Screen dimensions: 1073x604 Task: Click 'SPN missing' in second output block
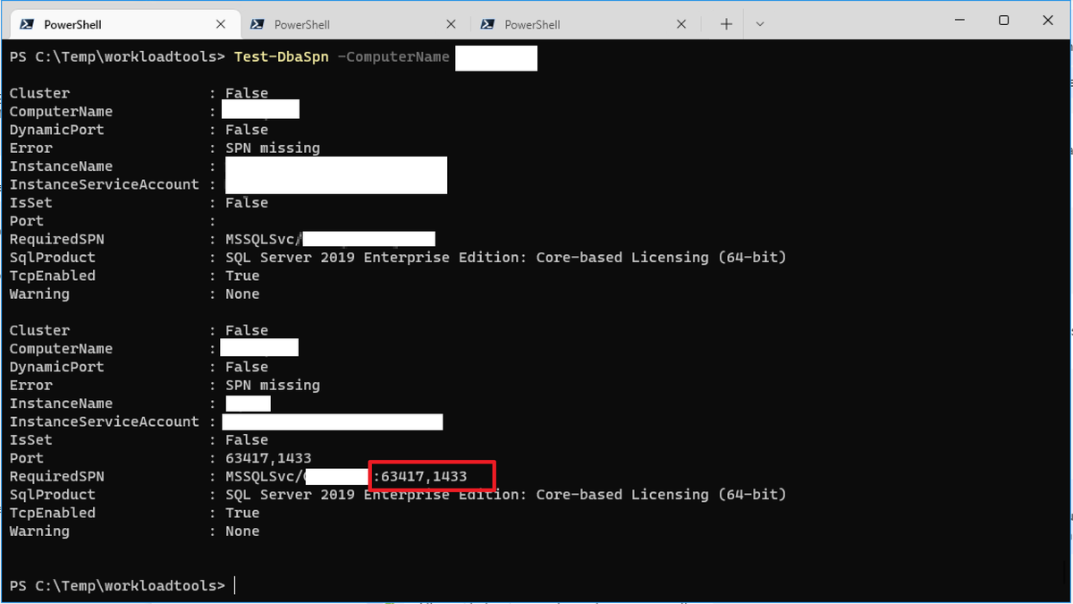click(x=273, y=385)
